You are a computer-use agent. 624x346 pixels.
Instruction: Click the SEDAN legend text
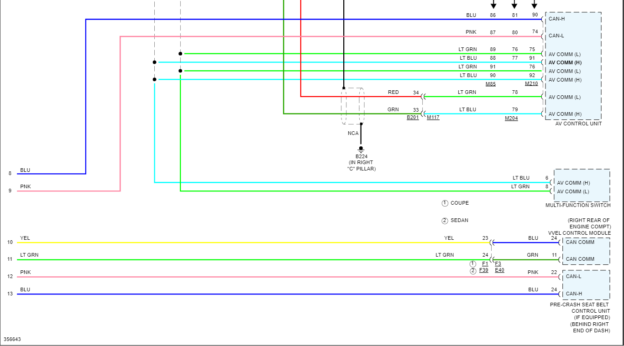click(x=459, y=221)
